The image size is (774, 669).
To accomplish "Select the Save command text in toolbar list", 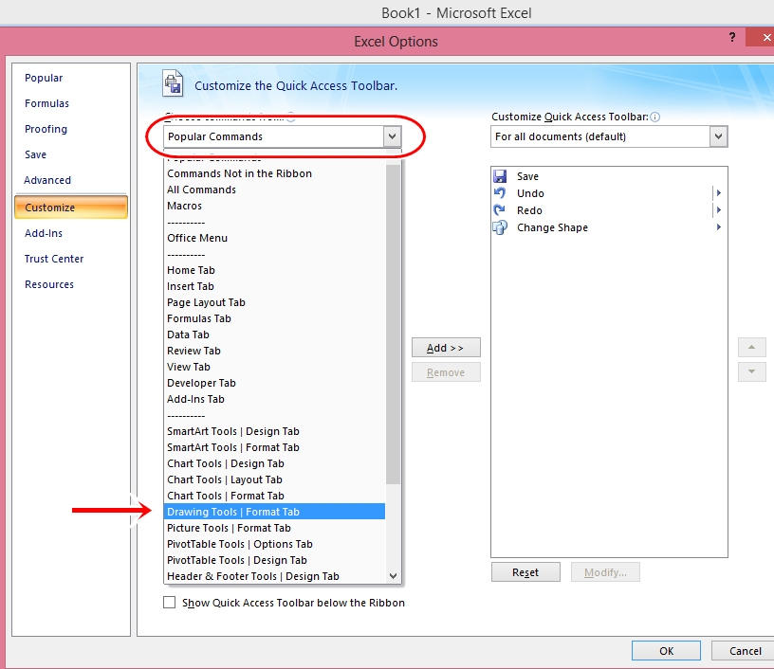I will [527, 176].
